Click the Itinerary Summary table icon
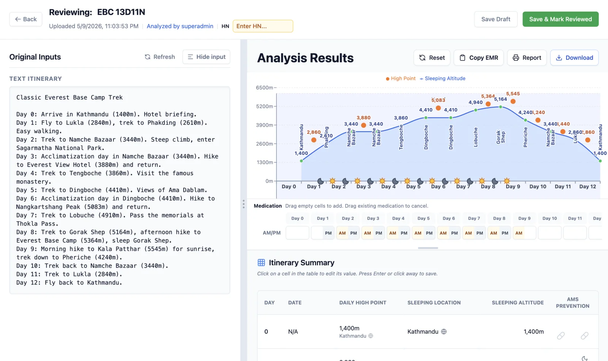The width and height of the screenshot is (608, 361). point(261,262)
